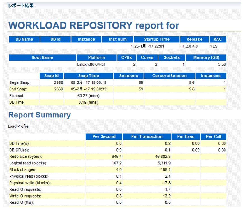Click the Per Transaction column header
Image resolution: width=244 pixels, height=209 pixels.
pos(147,137)
